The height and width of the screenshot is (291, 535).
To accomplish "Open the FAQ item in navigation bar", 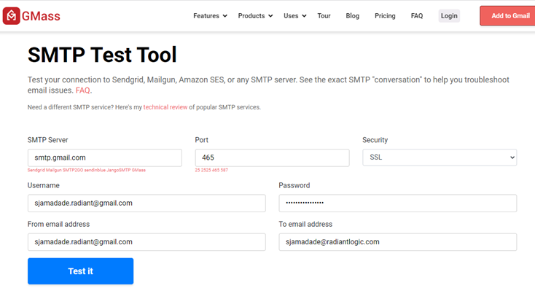I will click(x=417, y=16).
